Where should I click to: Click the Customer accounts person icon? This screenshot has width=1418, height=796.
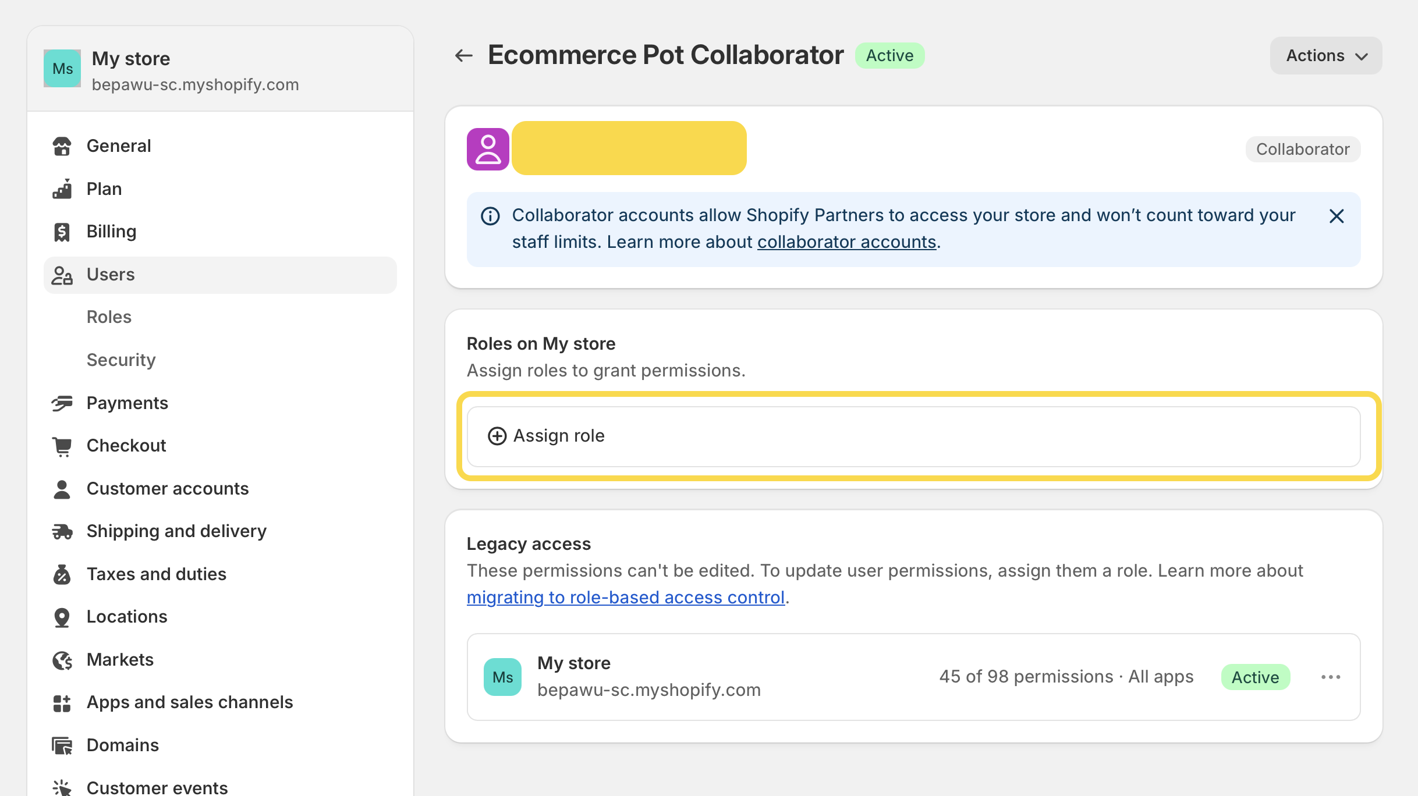pos(62,489)
